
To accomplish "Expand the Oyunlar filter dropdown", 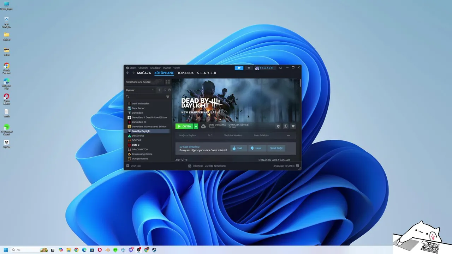I will pyautogui.click(x=140, y=90).
